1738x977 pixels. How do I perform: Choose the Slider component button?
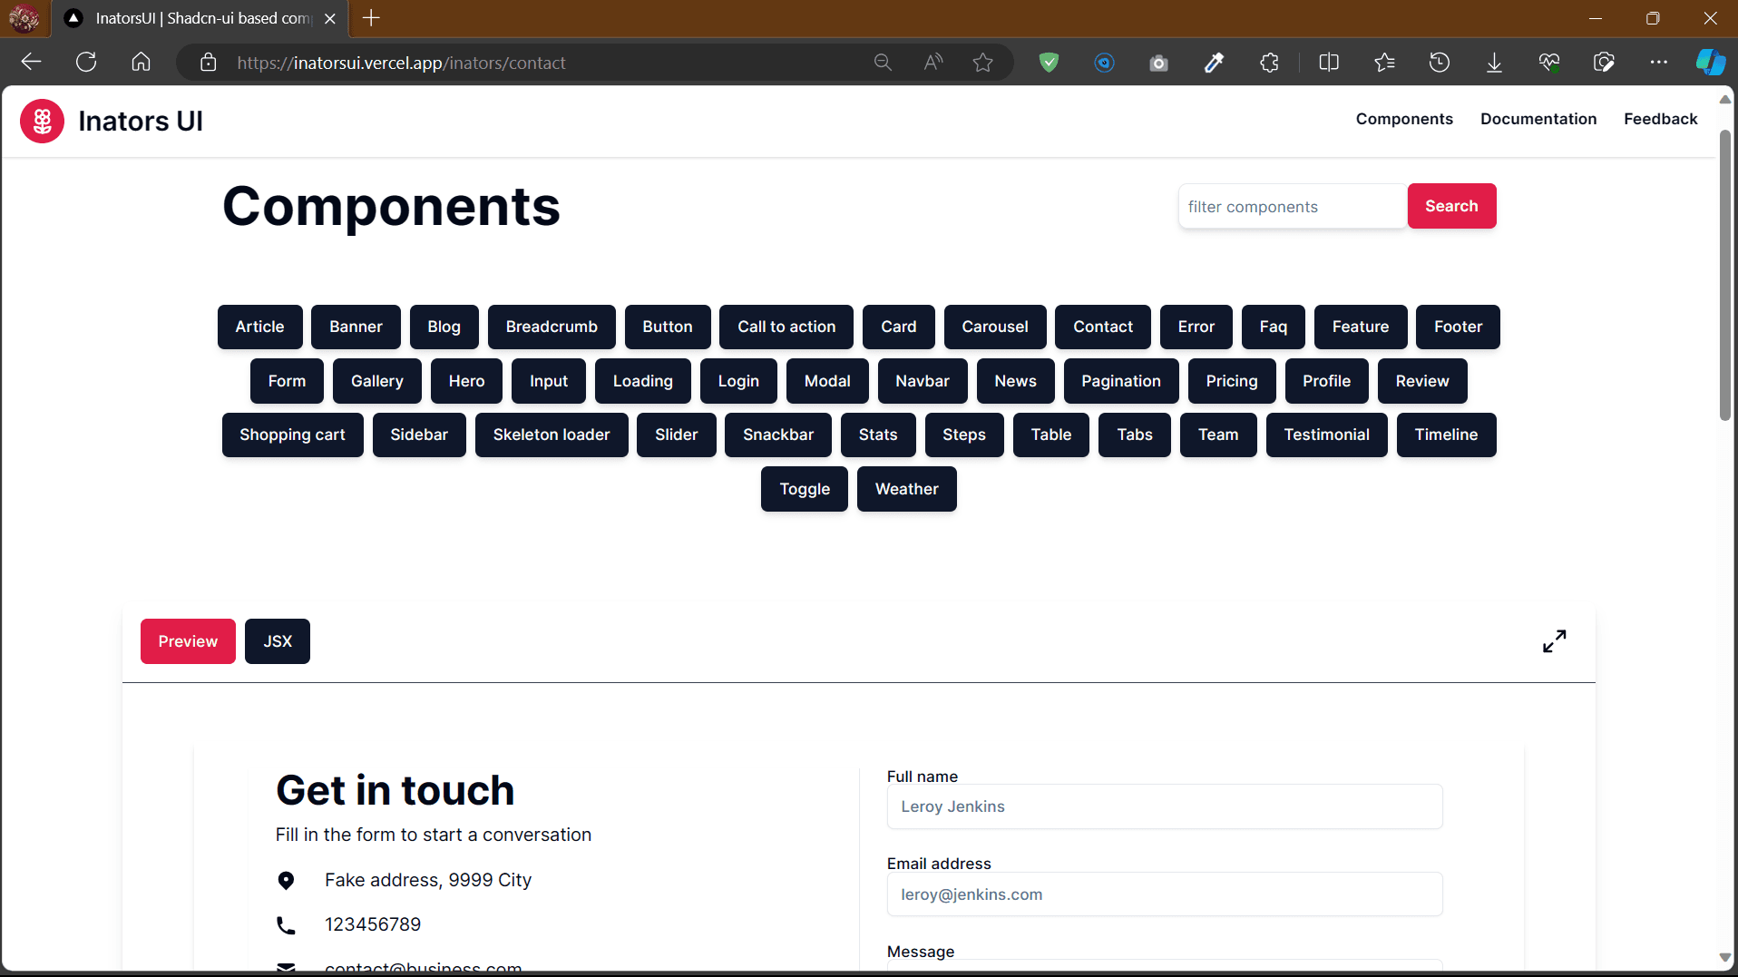pyautogui.click(x=676, y=435)
